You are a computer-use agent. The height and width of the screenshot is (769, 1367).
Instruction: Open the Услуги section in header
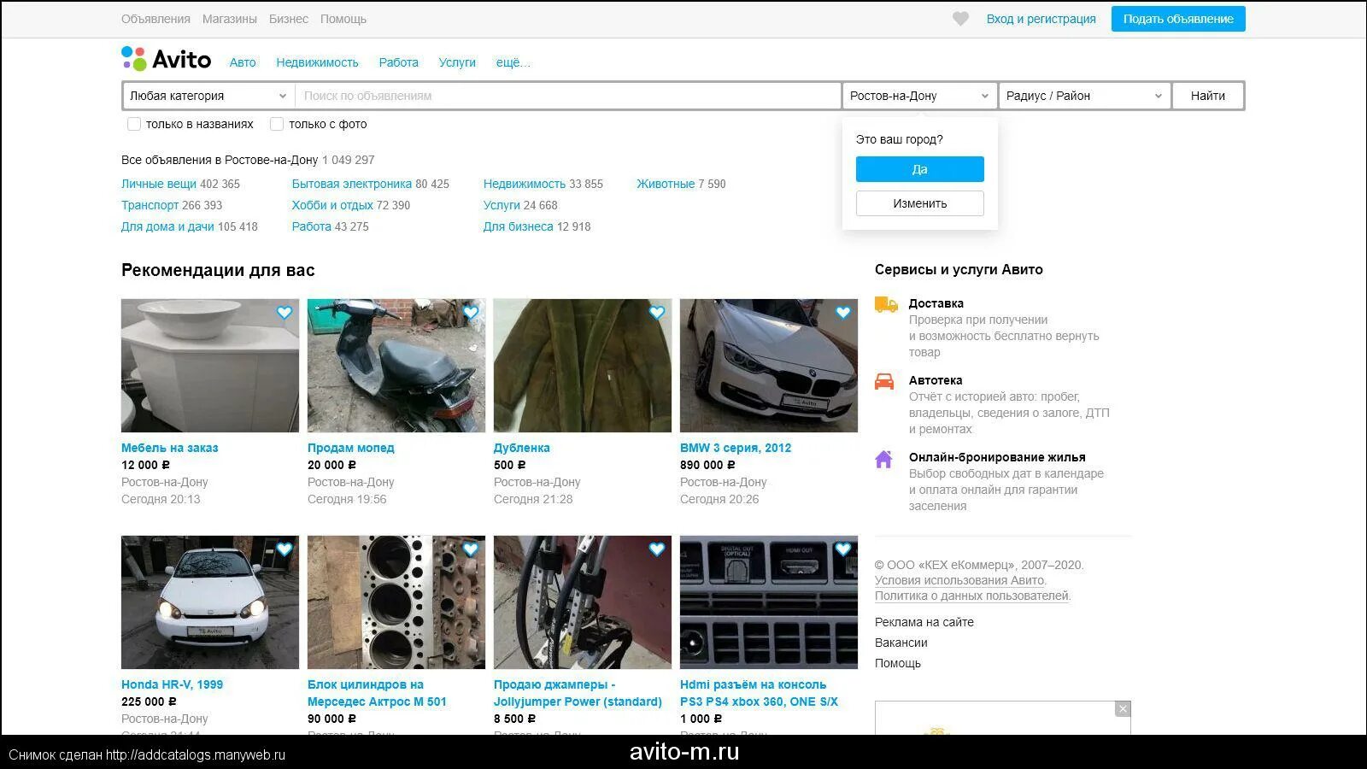pos(457,62)
